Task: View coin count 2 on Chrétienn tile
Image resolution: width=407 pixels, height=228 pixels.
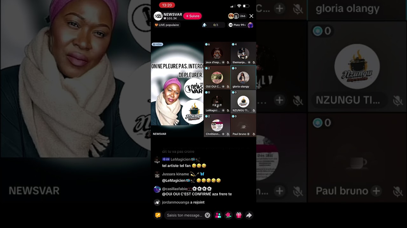Action: 207,116
